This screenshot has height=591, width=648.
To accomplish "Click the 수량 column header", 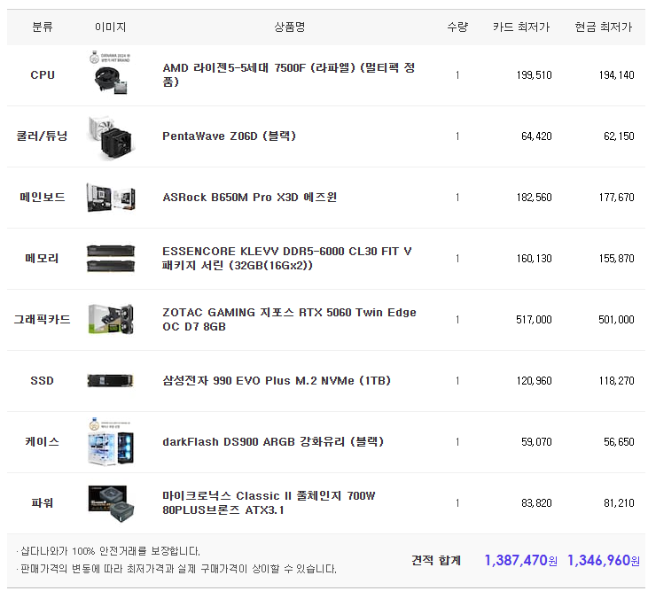I will [x=457, y=27].
